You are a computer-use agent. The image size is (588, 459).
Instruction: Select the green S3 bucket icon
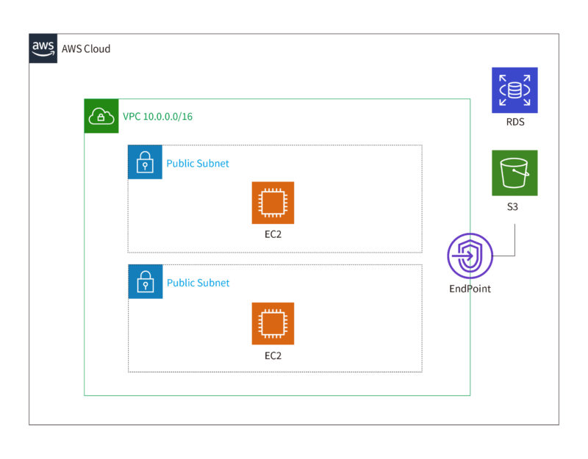(x=514, y=173)
